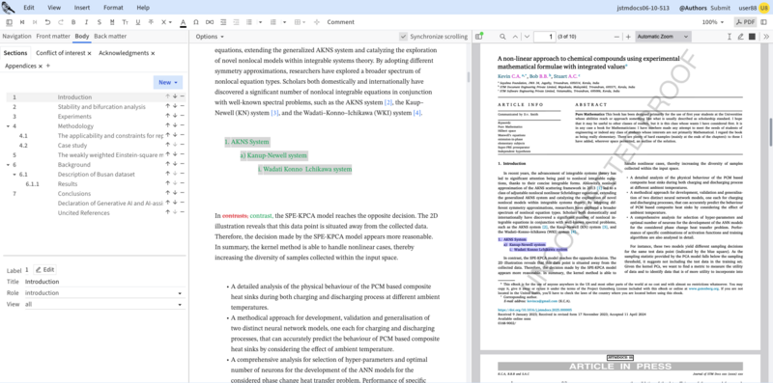Click the redo arrow icon

pos(61,22)
